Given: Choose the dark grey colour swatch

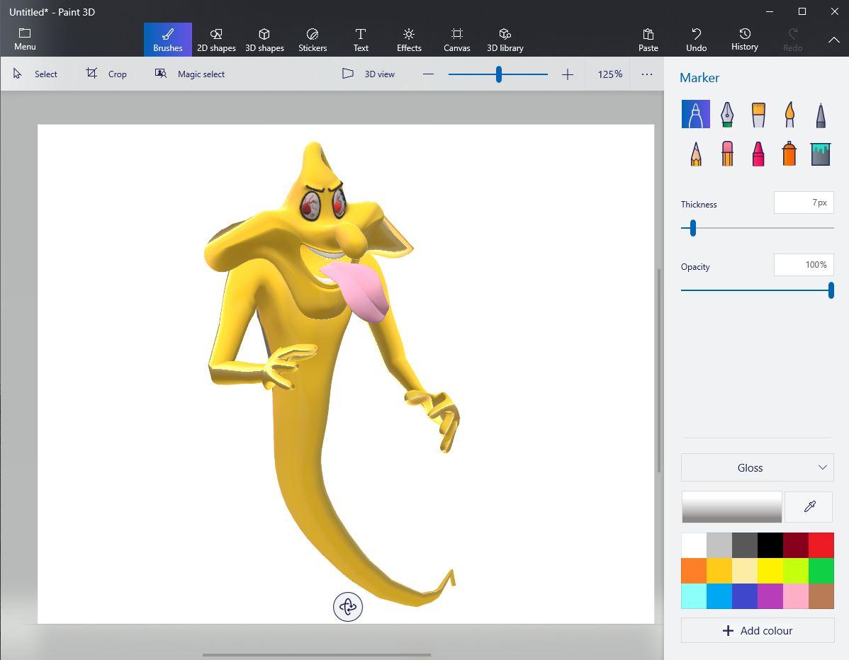Looking at the screenshot, I should click(x=745, y=545).
